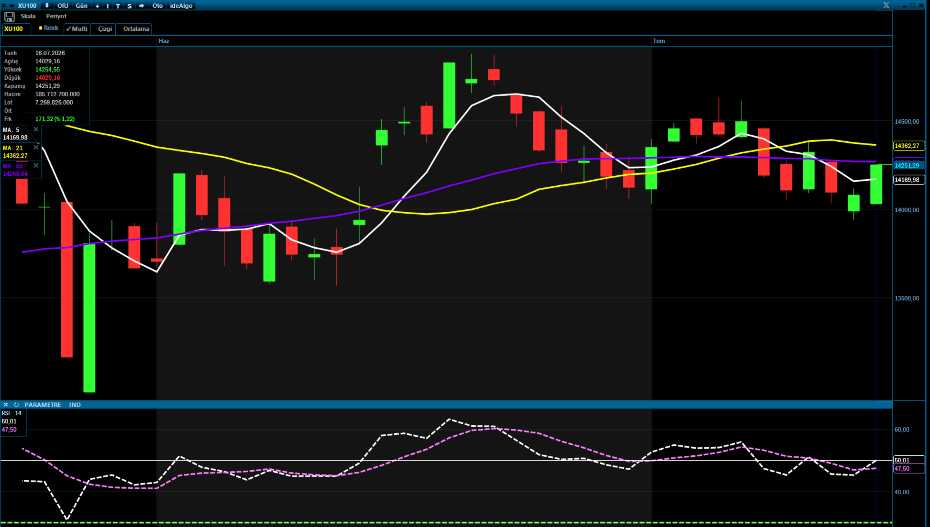Toggle the Oto auto mode button
This screenshot has height=527, width=930.
point(157,6)
